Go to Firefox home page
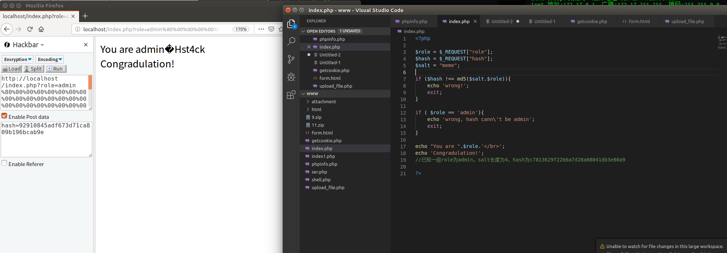Image resolution: width=727 pixels, height=253 pixels. tap(41, 29)
